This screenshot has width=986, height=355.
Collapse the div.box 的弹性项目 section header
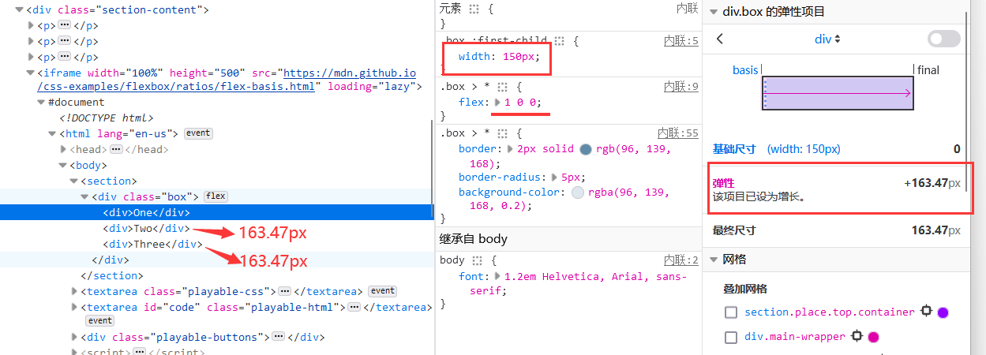[714, 11]
